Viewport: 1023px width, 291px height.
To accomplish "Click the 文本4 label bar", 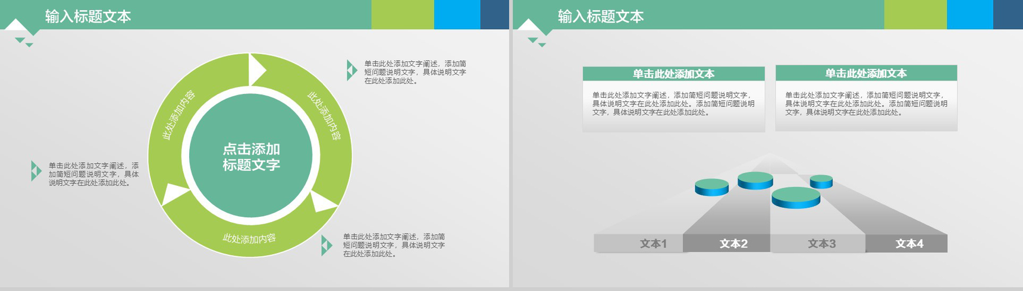I will (906, 243).
